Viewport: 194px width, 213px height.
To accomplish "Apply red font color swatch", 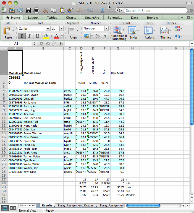I will point(57,36).
